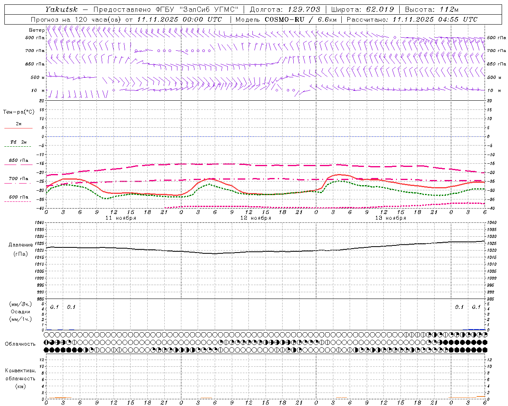
Task: Click the '12 ноября' date label
Action: click(256, 218)
